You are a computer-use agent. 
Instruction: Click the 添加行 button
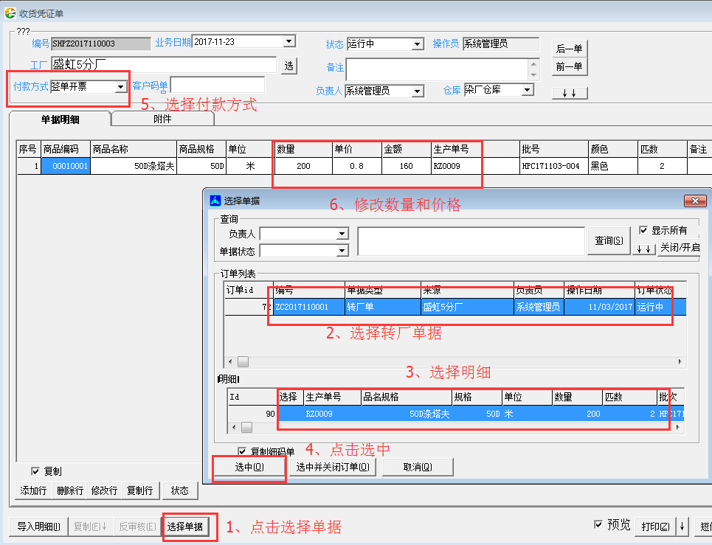[x=34, y=490]
